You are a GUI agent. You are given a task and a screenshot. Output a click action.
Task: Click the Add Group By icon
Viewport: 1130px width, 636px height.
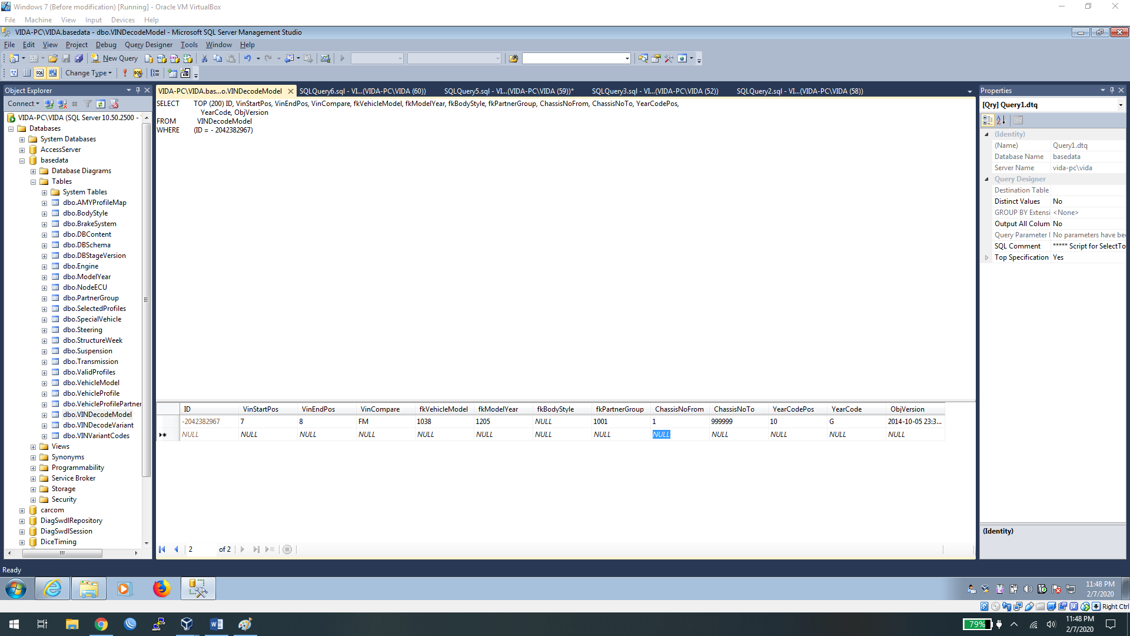[x=155, y=73]
